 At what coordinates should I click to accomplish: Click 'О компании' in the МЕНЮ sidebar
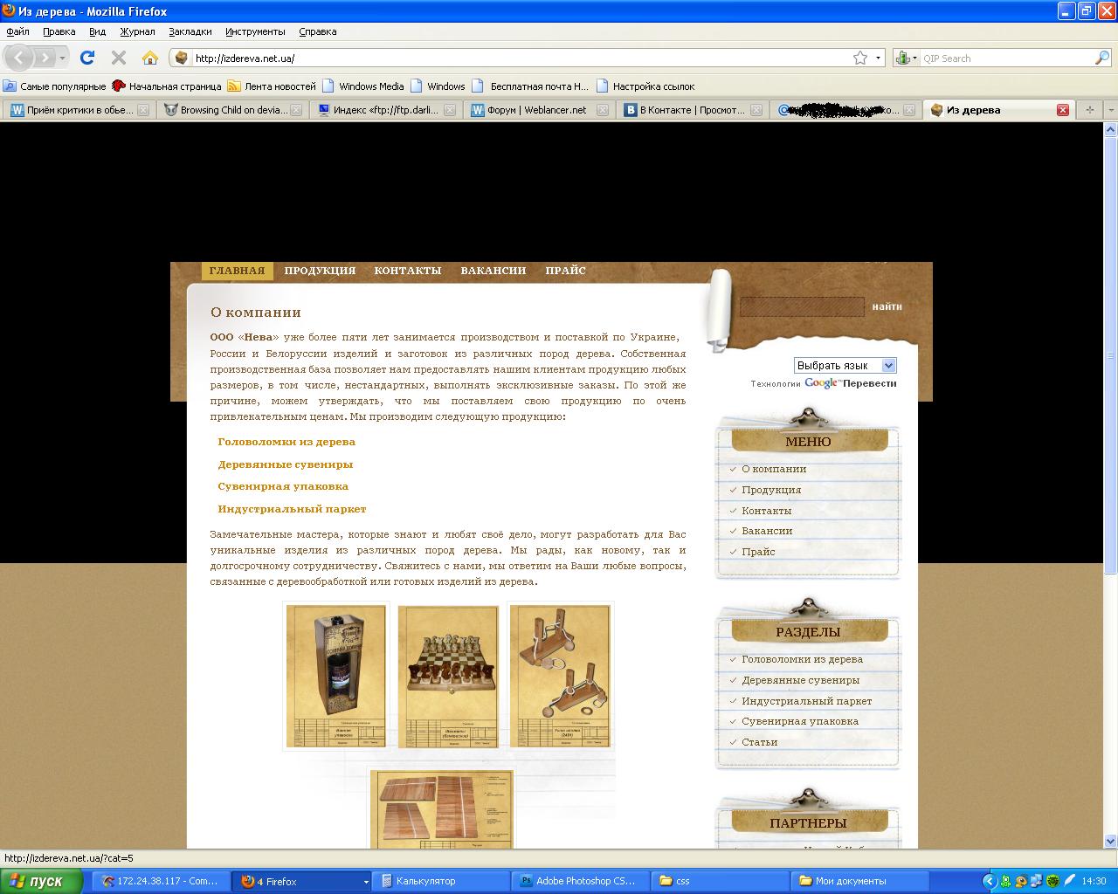point(774,469)
